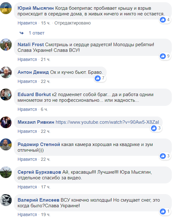Open the YouTube link in Михаил Ривкин's comment
This screenshot has height=217, width=174.
107,122
